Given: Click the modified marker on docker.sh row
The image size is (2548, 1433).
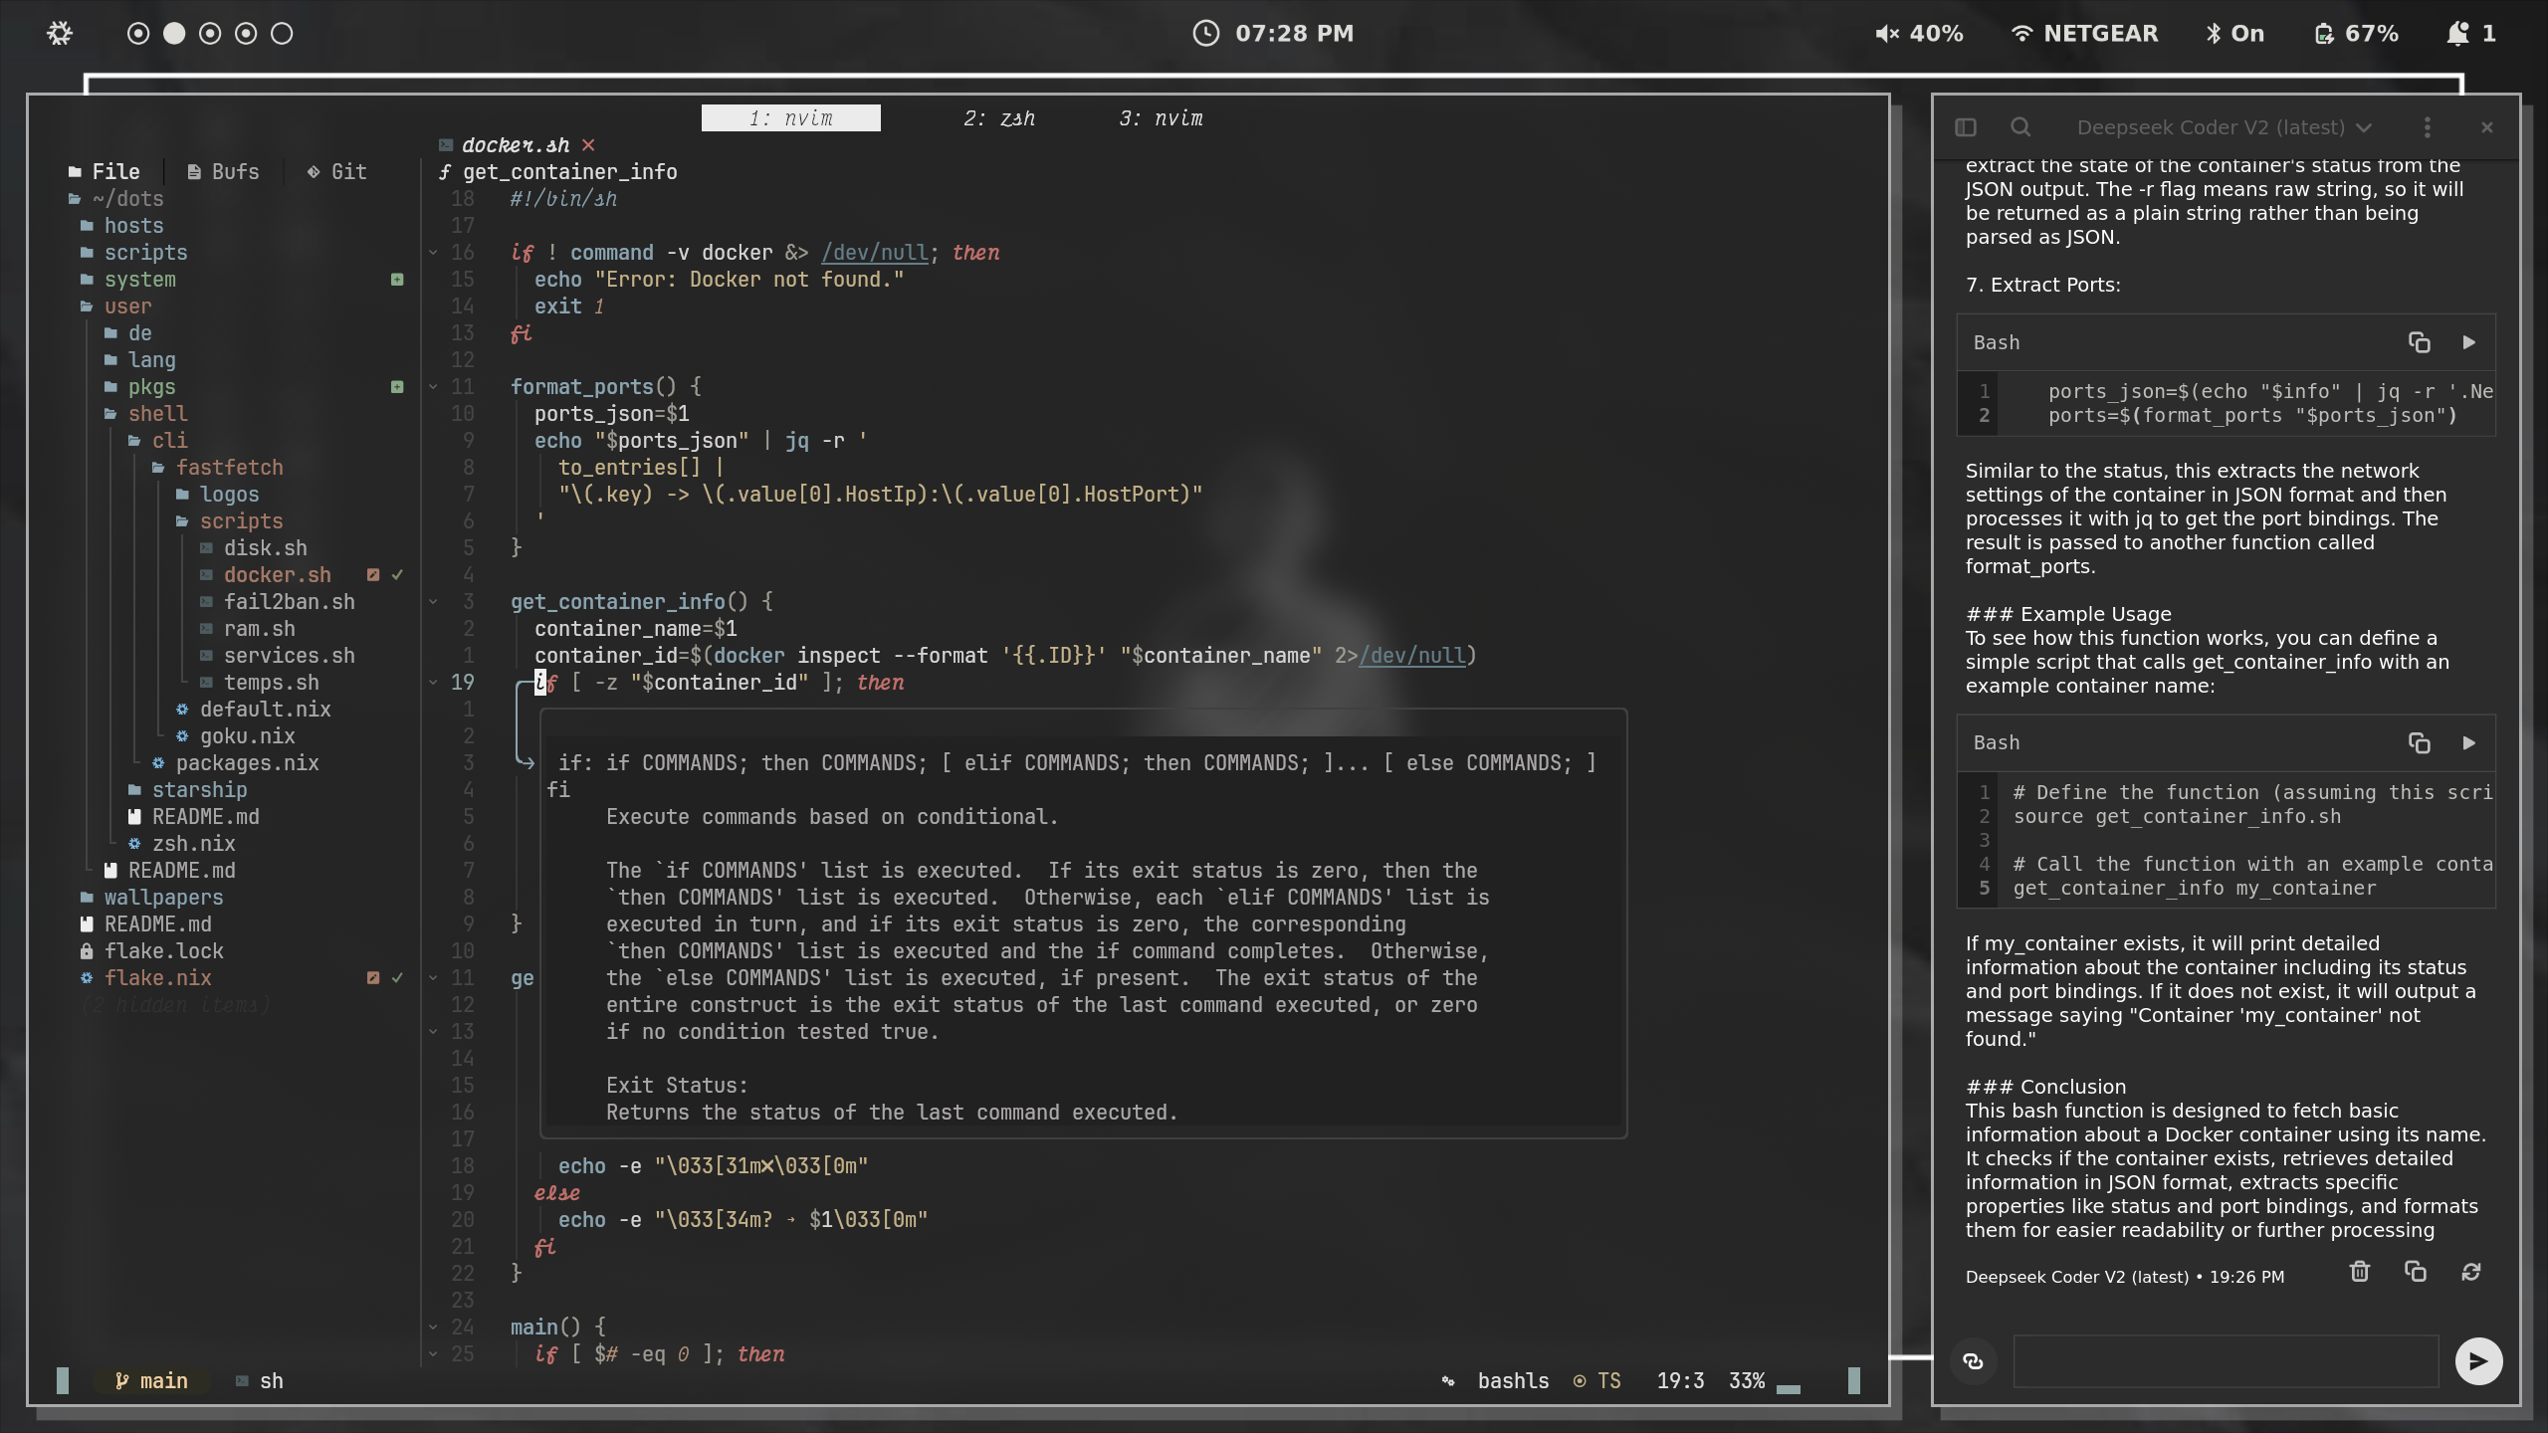Looking at the screenshot, I should 373,575.
